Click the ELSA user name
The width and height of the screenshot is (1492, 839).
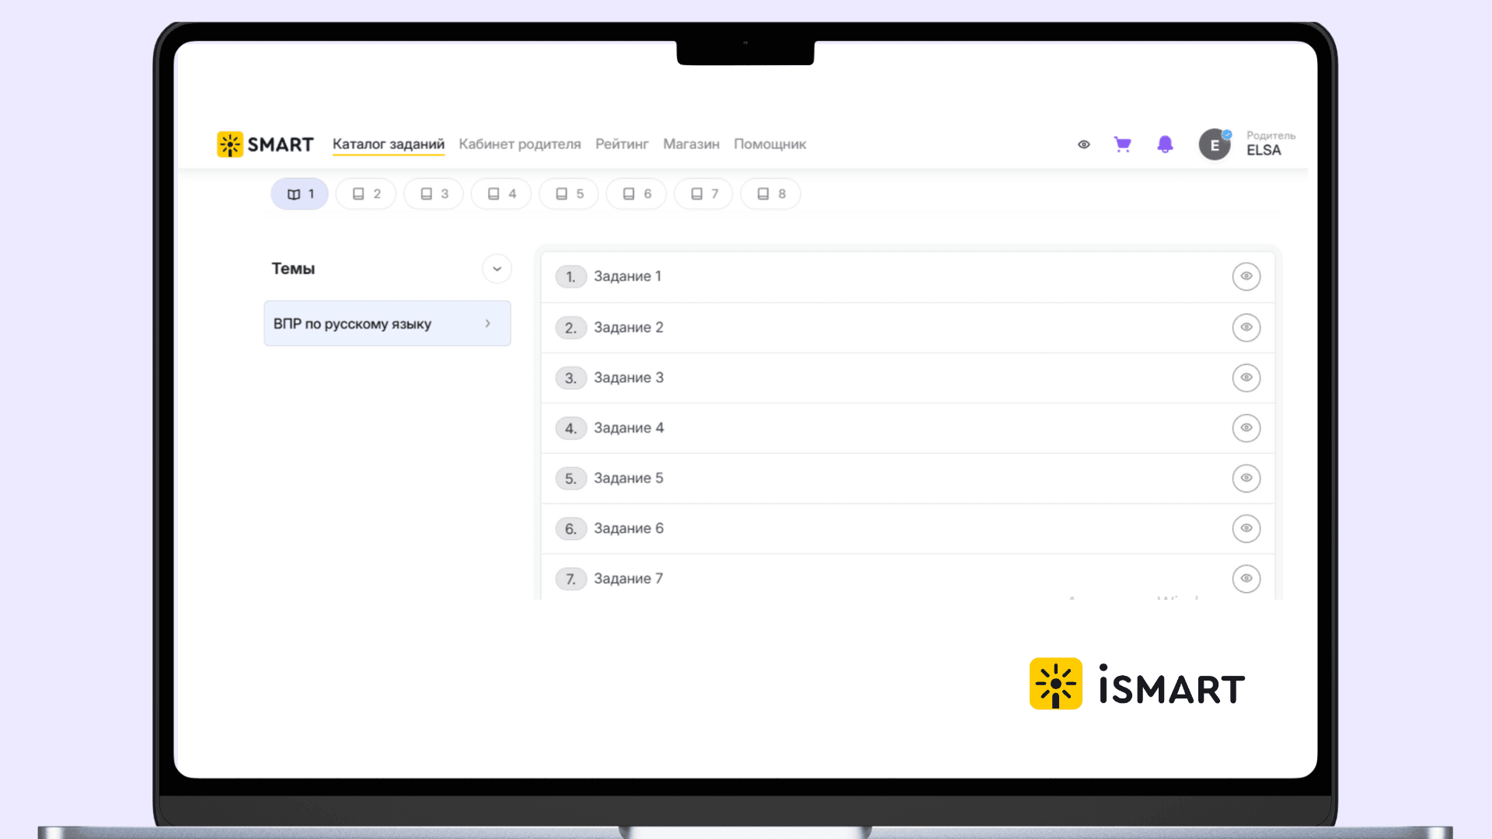point(1264,151)
